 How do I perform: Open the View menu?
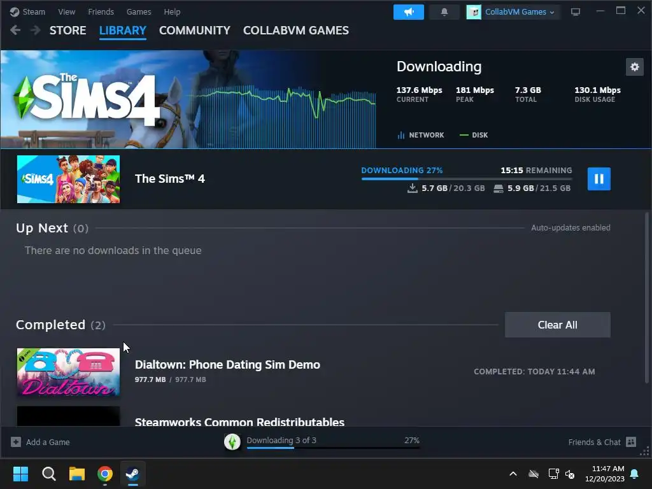point(66,11)
